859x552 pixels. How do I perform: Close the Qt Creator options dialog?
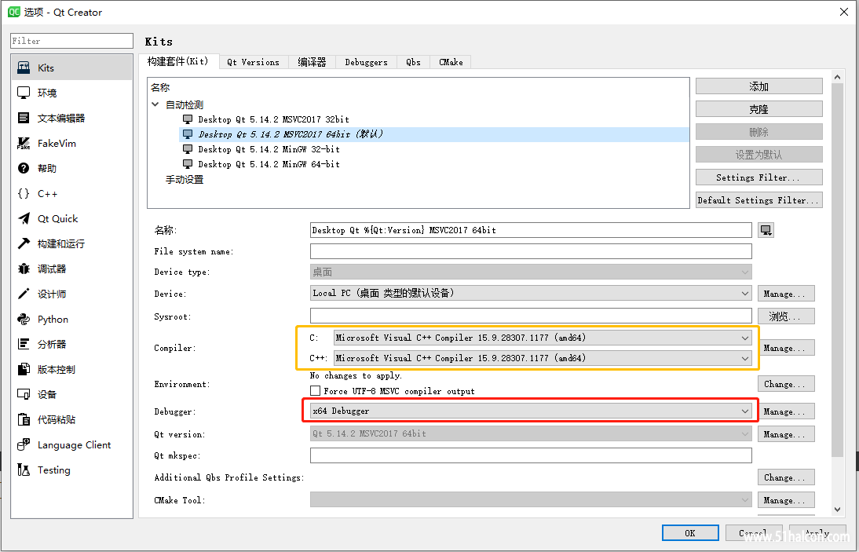[843, 12]
